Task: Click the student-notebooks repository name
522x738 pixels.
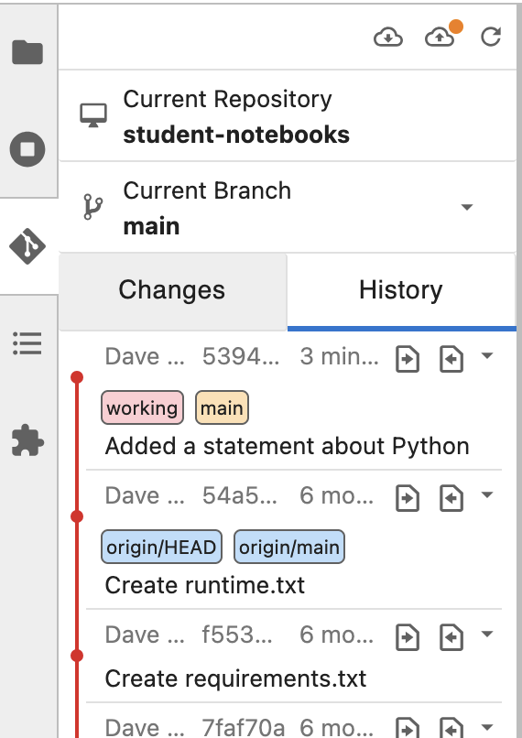Action: pos(236,136)
